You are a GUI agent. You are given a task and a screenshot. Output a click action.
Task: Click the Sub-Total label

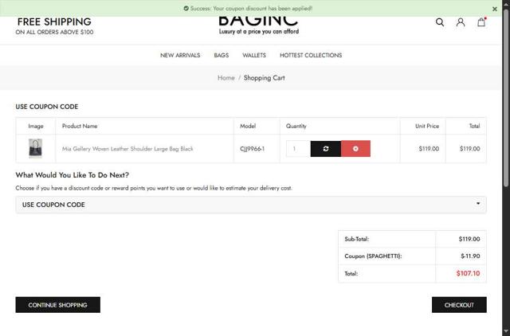[357, 239]
